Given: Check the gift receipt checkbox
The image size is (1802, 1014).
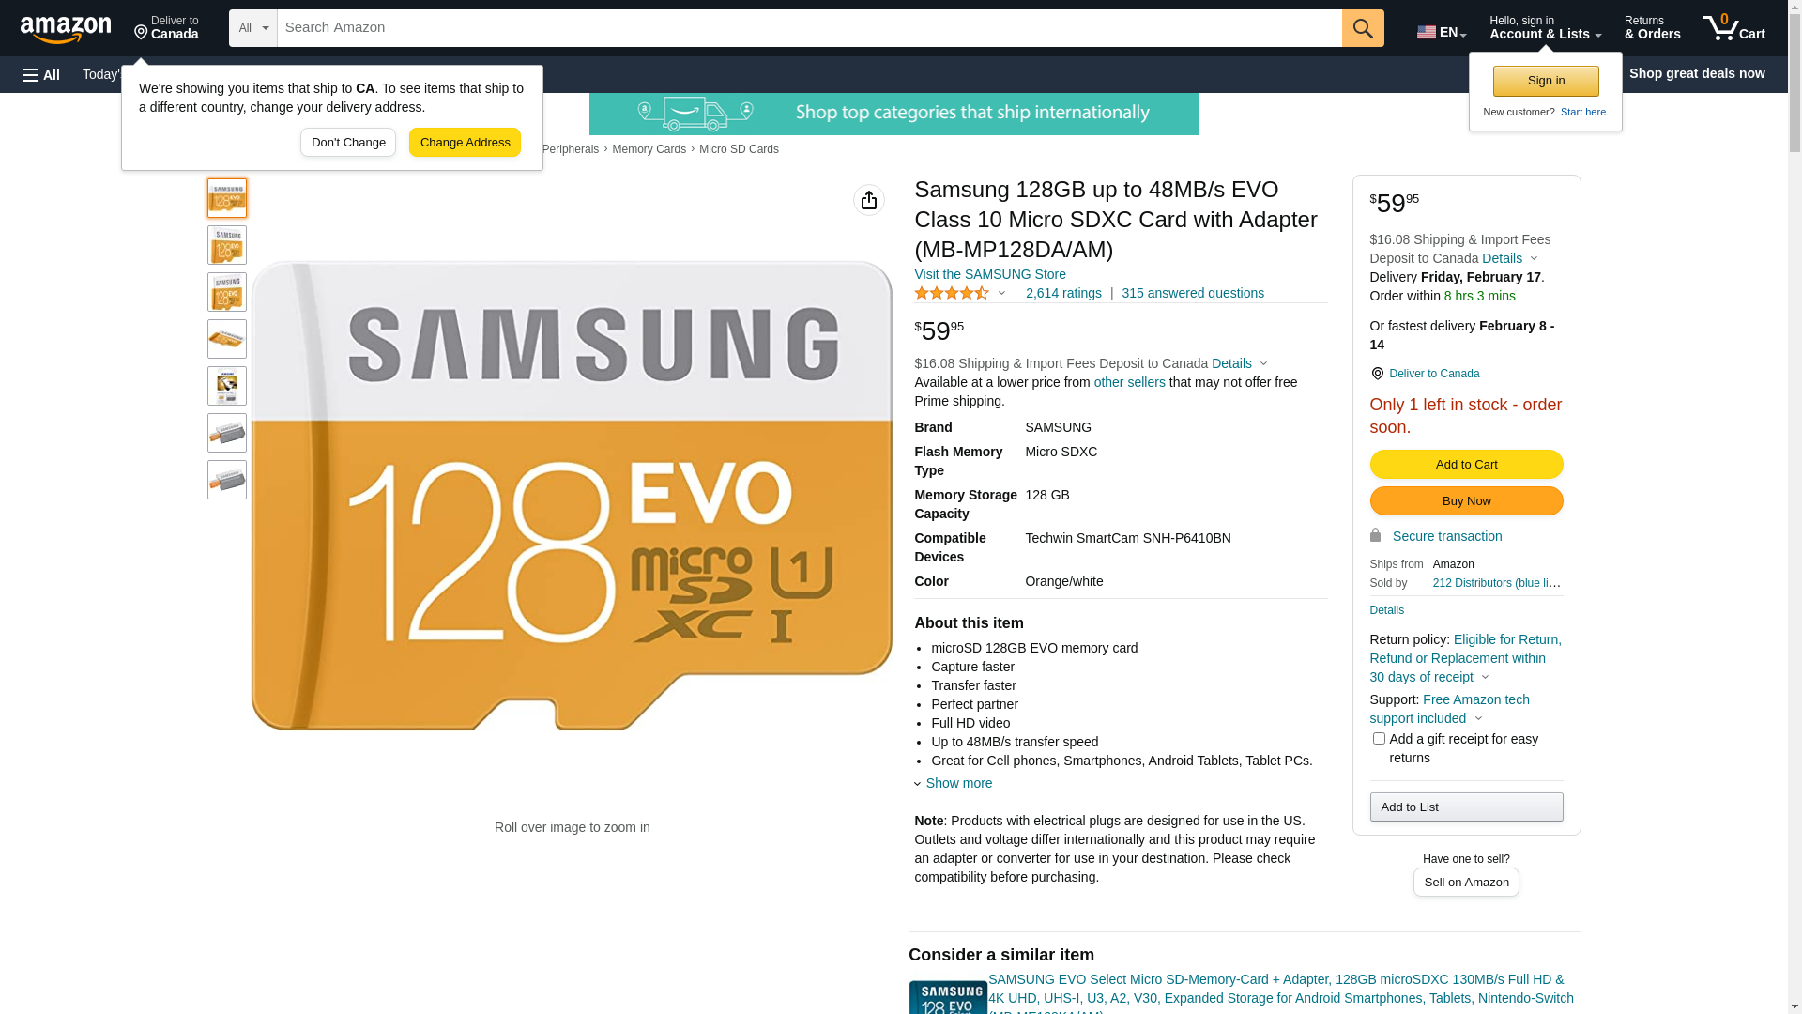Looking at the screenshot, I should tap(1379, 739).
